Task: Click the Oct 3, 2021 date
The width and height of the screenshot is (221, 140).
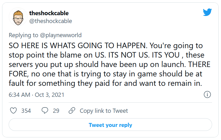Action: point(49,95)
